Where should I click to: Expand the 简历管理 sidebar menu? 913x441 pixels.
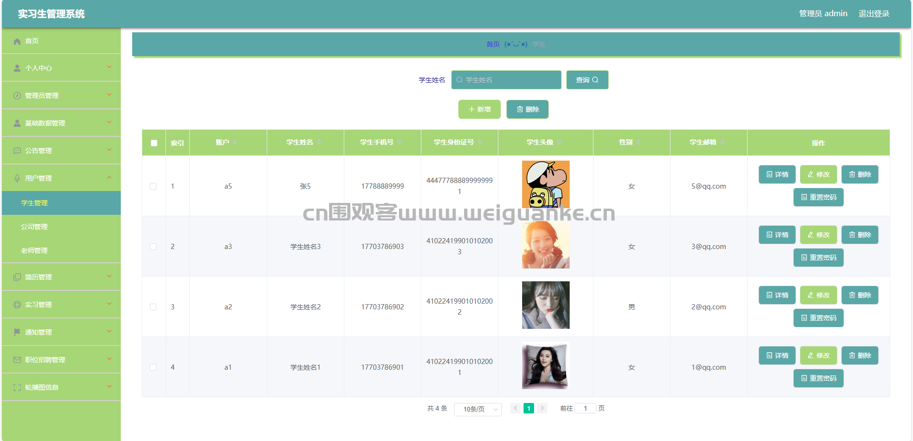[x=61, y=277]
